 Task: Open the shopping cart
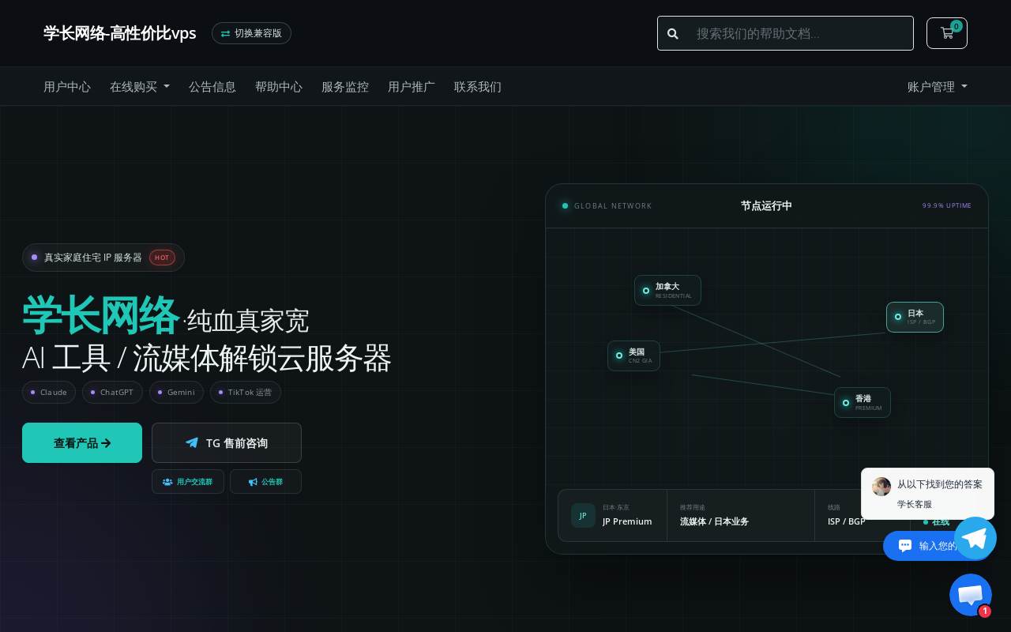point(947,33)
